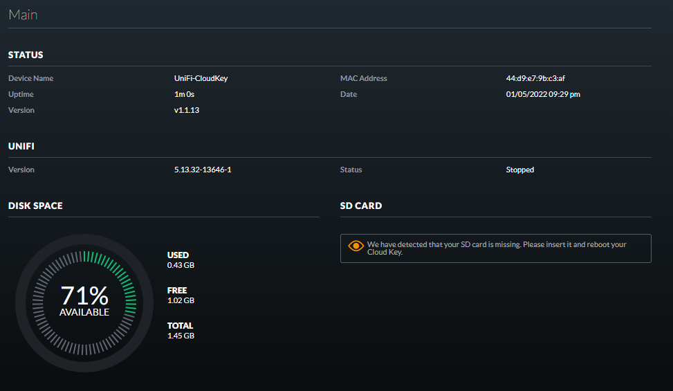
Task: Click the Device Name field label
Action: point(30,78)
